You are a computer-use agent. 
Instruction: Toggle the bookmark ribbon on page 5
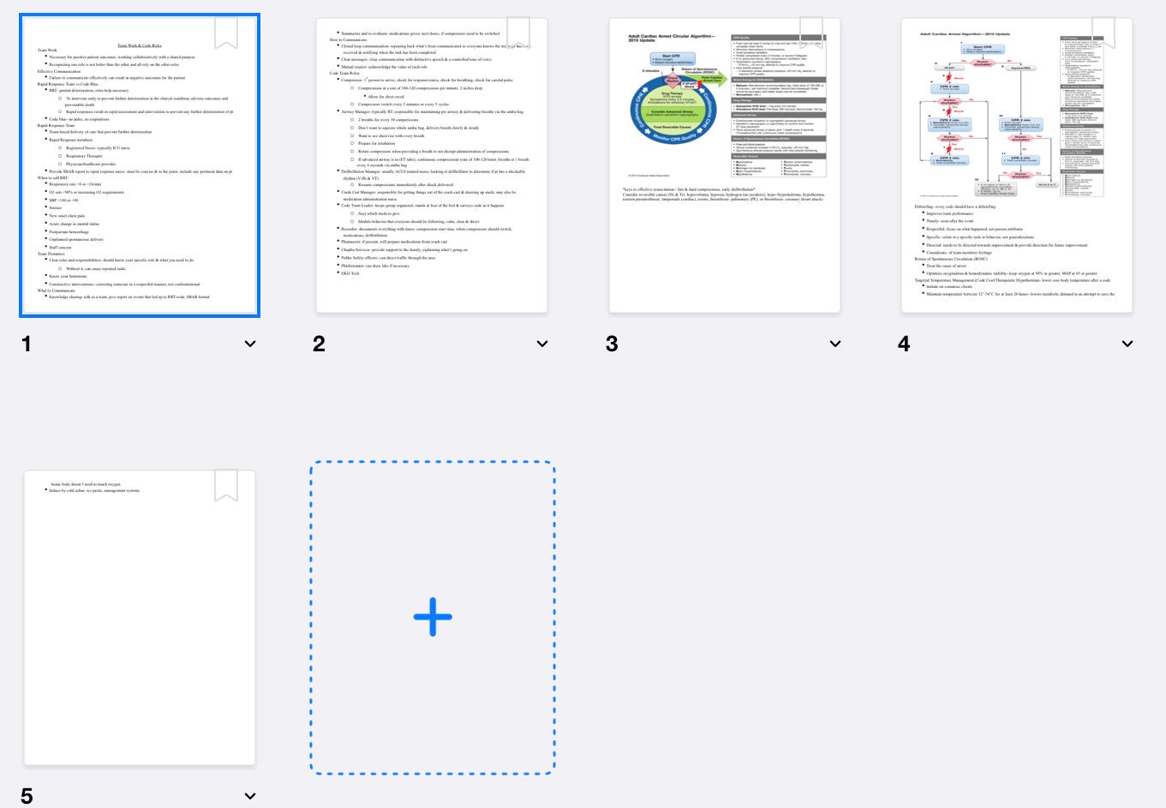click(226, 485)
